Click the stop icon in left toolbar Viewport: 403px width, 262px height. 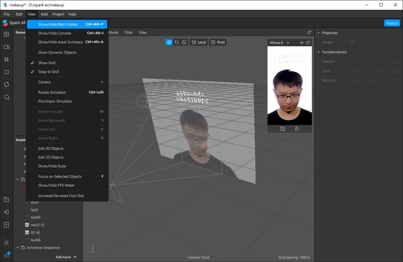6,72
